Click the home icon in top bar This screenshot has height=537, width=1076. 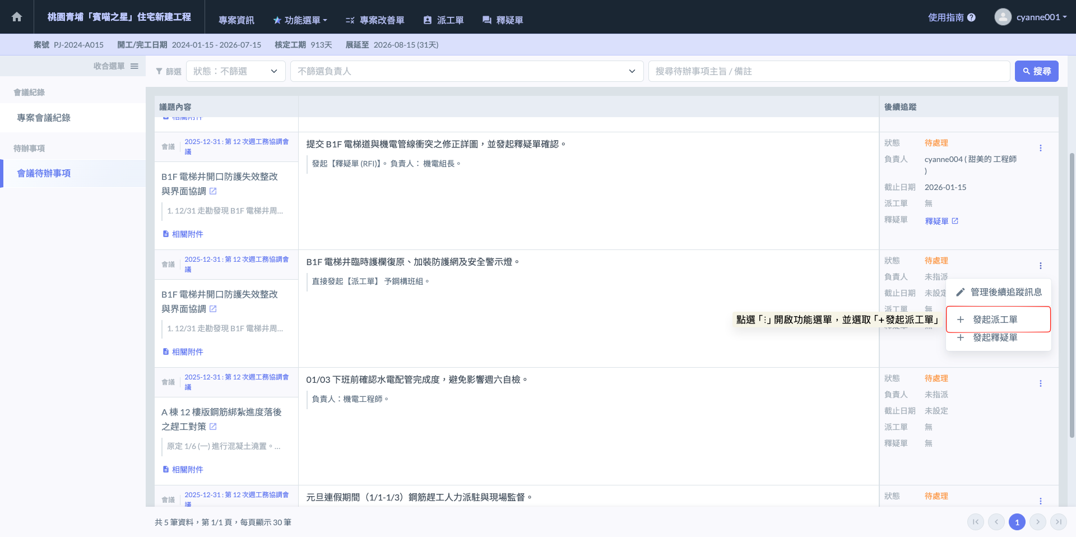coord(17,17)
